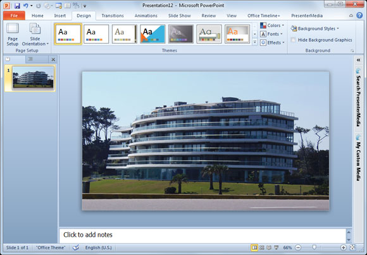Open the File menu tab
Viewport: 367px width, 255px height.
tap(14, 16)
